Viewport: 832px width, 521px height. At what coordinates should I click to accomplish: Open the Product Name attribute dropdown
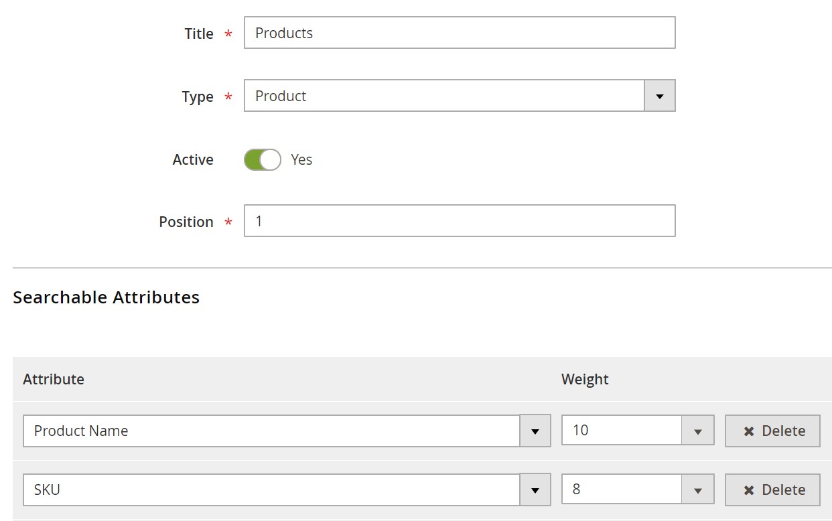click(271, 431)
